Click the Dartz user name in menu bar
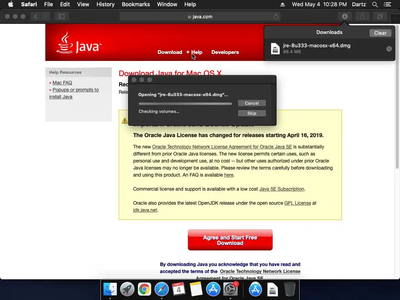The height and width of the screenshot is (300, 400). tap(359, 4)
